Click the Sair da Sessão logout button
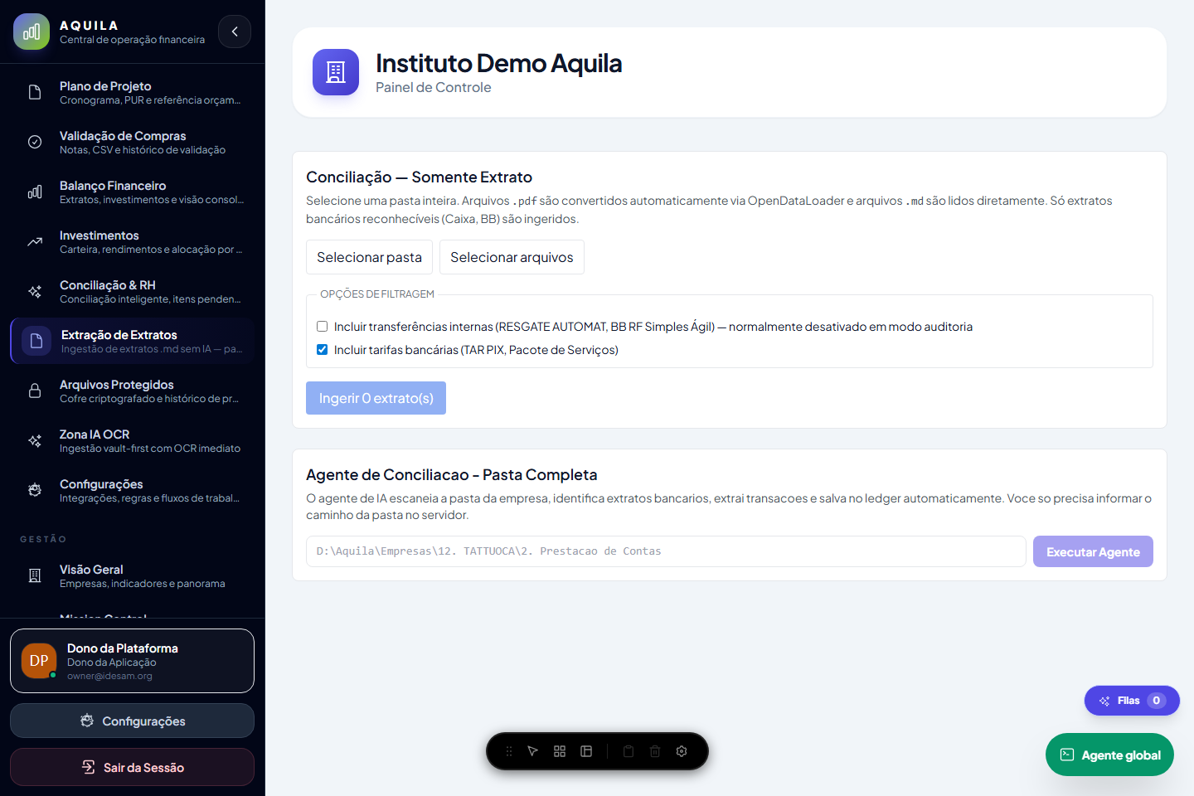This screenshot has width=1194, height=796. (x=133, y=767)
